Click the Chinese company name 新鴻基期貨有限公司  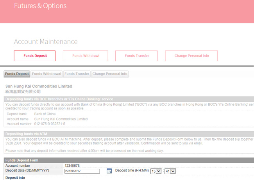tap(23, 92)
